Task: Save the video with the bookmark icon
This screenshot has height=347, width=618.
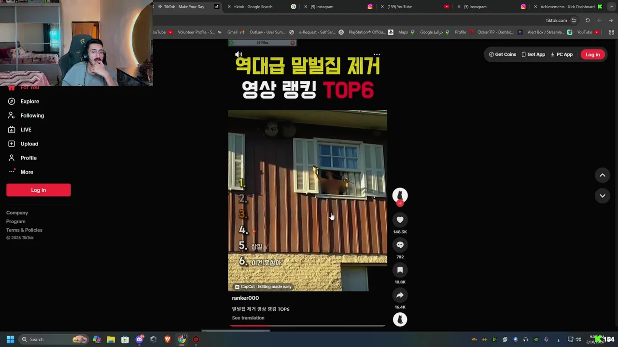Action: point(400,270)
